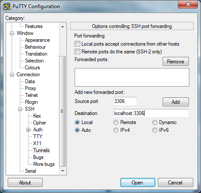Collapse the Window category node

click(12, 33)
